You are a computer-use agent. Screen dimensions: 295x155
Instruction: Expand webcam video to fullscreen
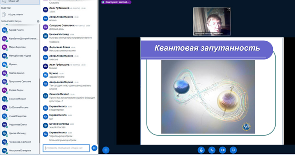coord(229,9)
